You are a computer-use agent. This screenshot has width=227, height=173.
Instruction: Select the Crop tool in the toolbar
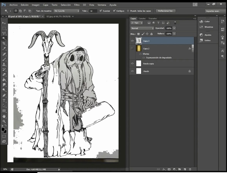pos(4,44)
